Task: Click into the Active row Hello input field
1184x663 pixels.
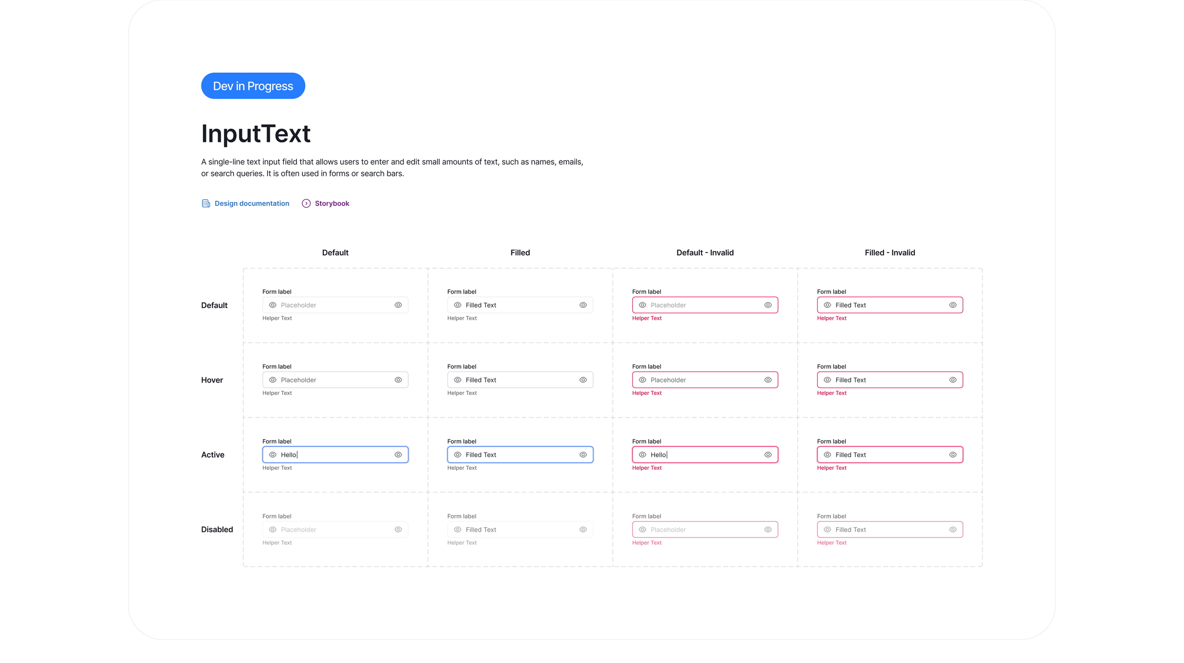Action: click(x=340, y=454)
